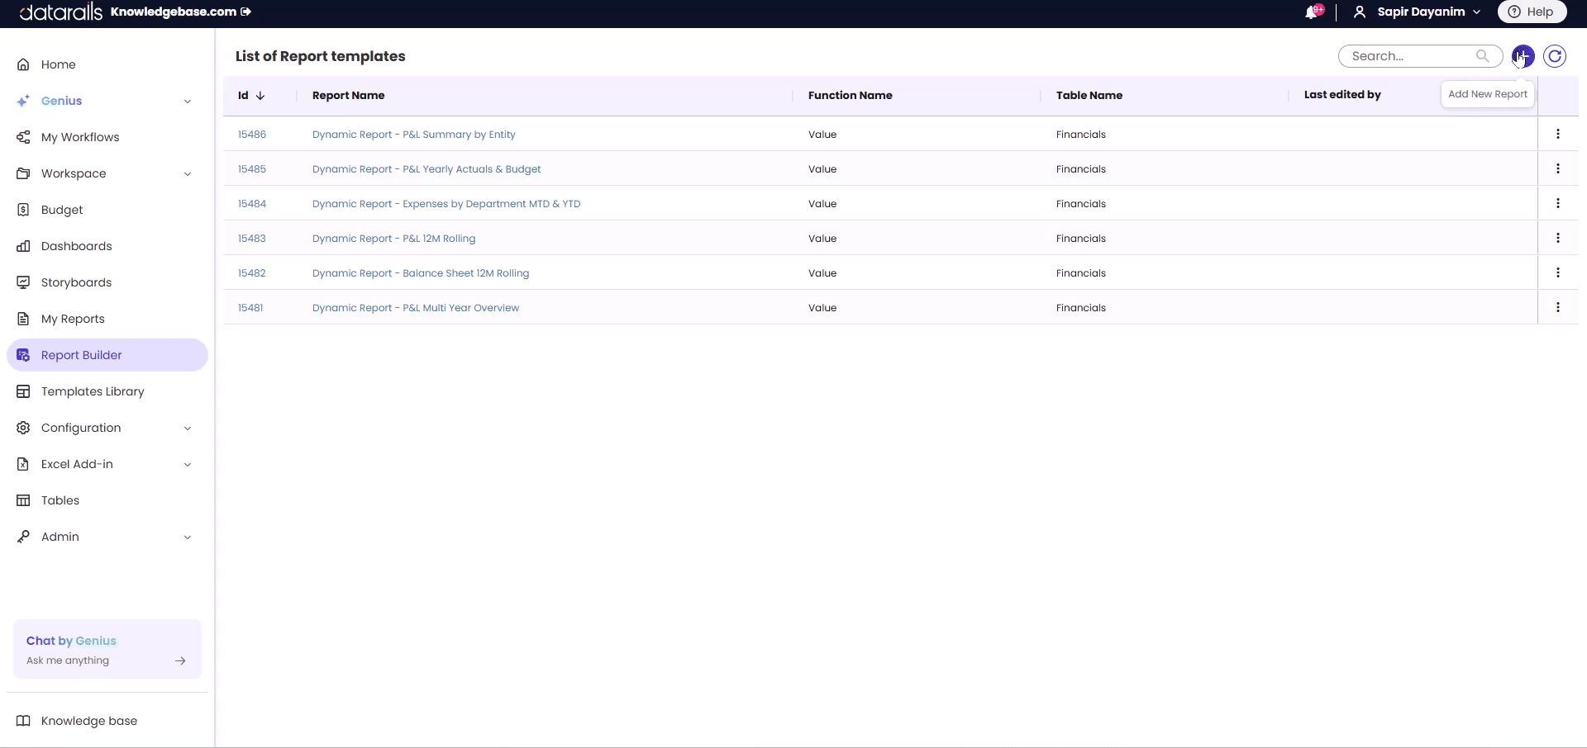
Task: Click the Storyboards icon
Action: click(x=23, y=282)
